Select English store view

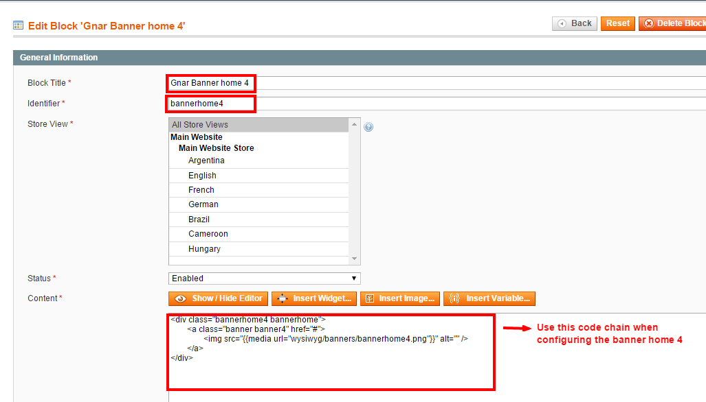(x=259, y=176)
